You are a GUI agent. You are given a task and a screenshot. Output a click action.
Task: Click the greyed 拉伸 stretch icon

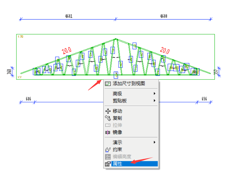108,125
